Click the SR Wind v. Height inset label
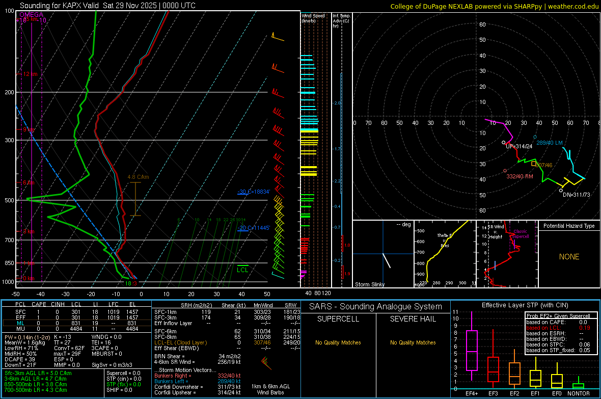 tap(497, 232)
